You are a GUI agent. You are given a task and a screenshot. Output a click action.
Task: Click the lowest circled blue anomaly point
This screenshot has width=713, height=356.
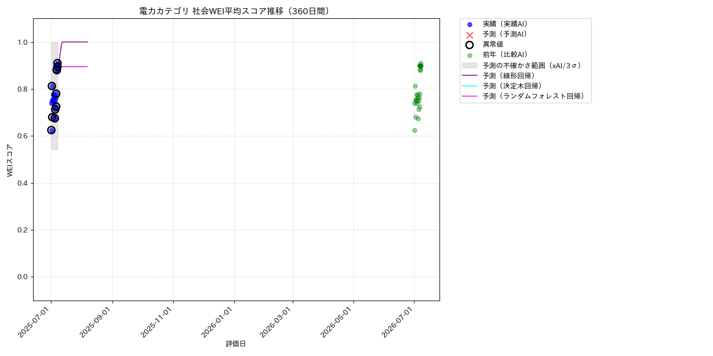51,130
